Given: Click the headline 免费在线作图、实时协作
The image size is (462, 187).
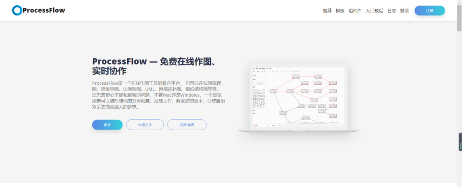Looking at the screenshot, I should coord(155,66).
